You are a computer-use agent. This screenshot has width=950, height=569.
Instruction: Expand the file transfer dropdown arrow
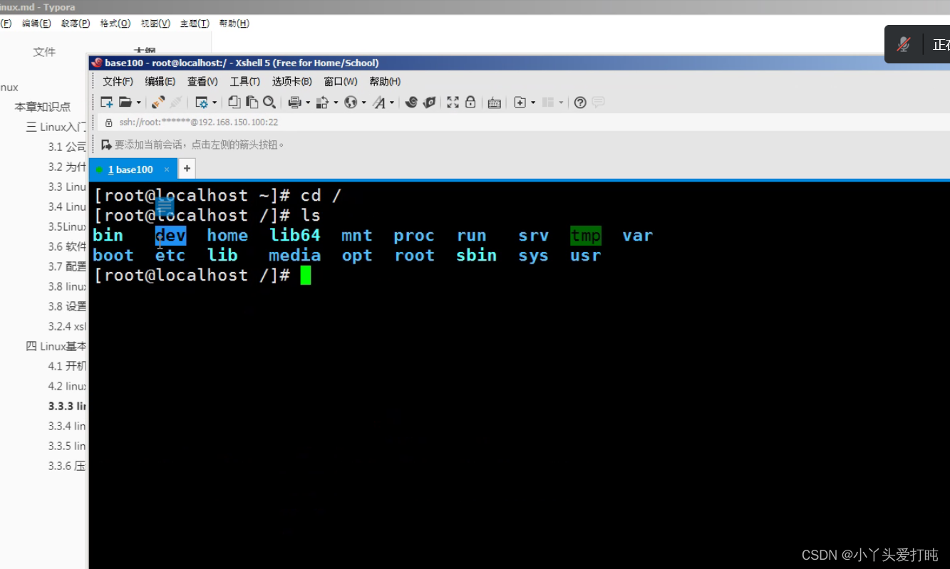336,103
